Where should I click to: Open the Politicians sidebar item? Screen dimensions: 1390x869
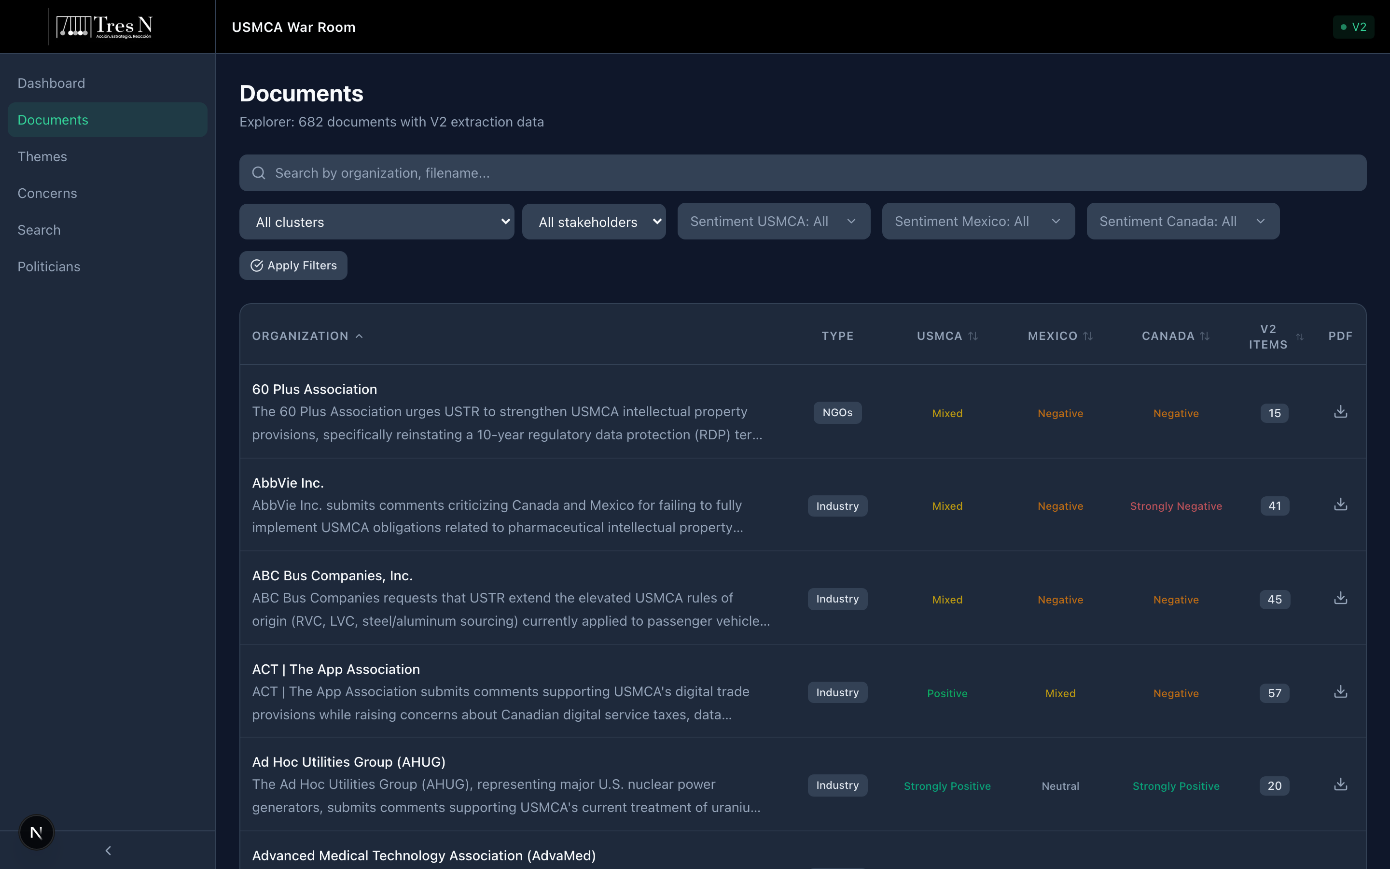click(x=49, y=266)
